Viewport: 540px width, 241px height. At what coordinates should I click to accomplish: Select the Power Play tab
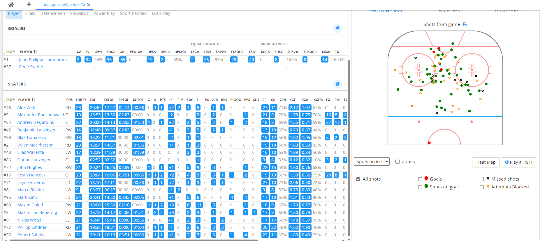pos(104,13)
